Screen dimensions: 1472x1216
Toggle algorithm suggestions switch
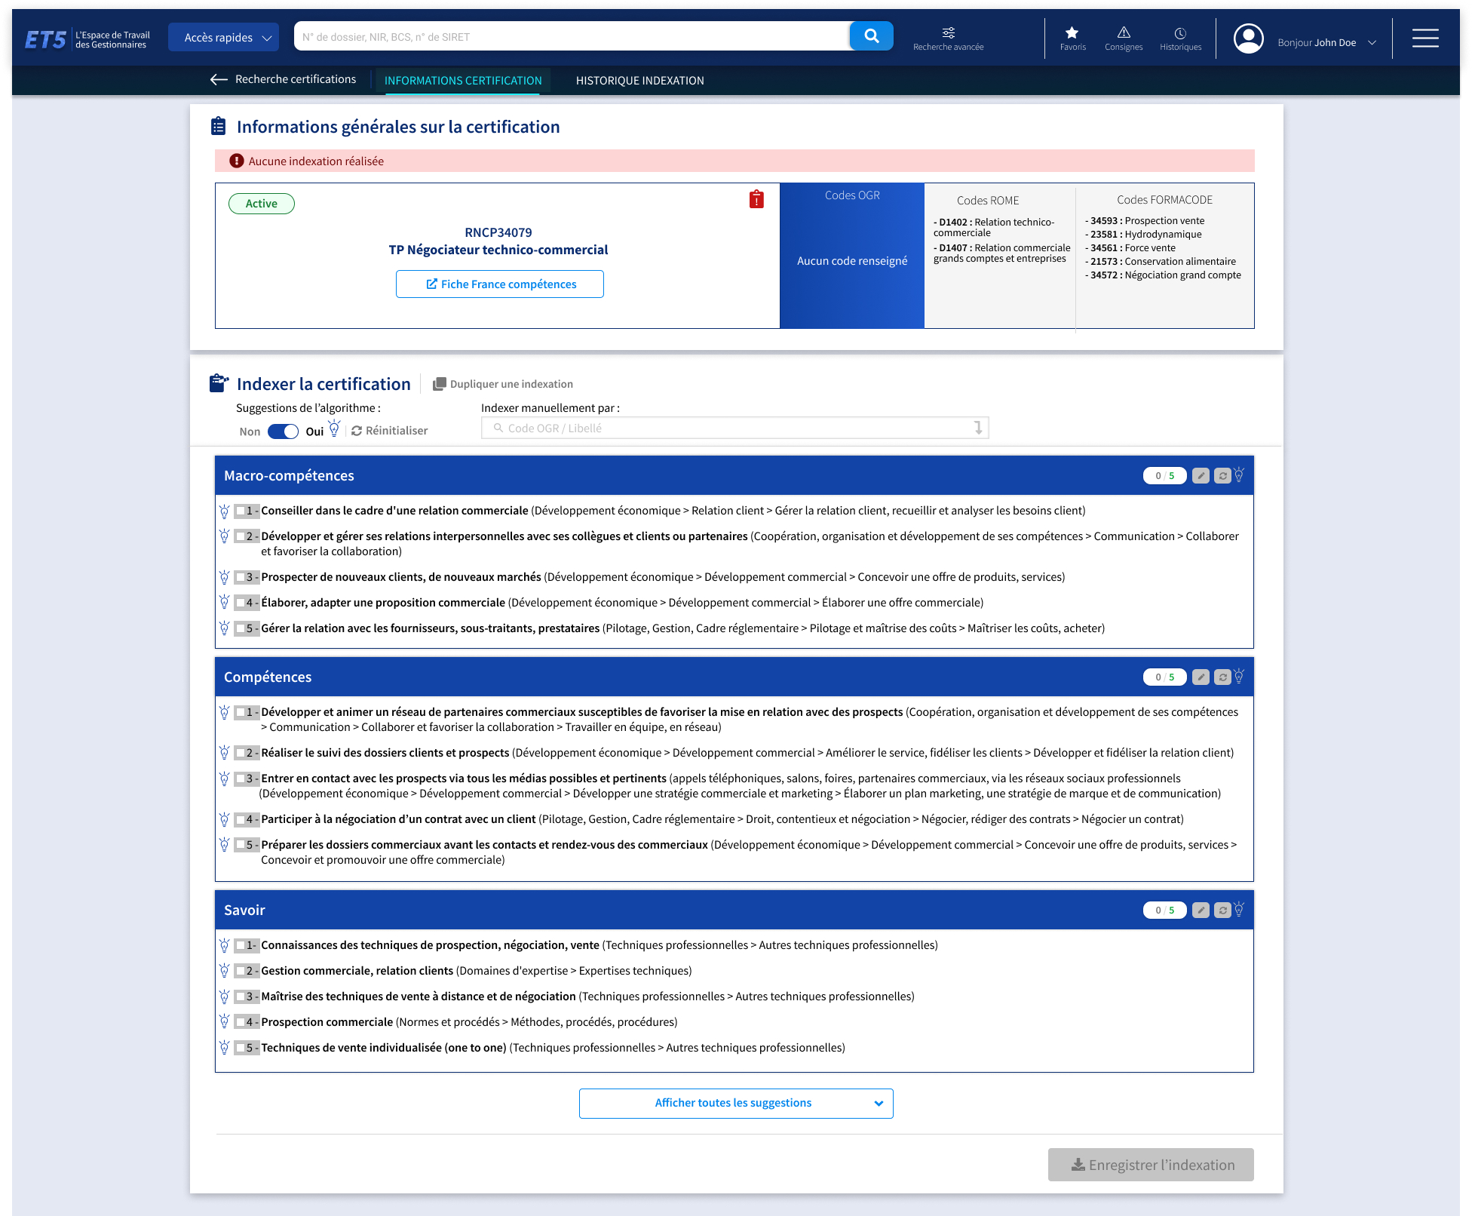(283, 431)
